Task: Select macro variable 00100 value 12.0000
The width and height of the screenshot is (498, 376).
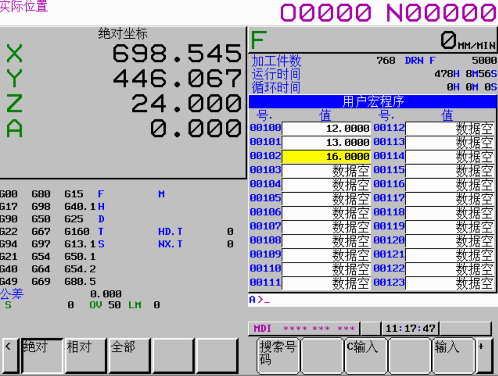Action: point(326,128)
